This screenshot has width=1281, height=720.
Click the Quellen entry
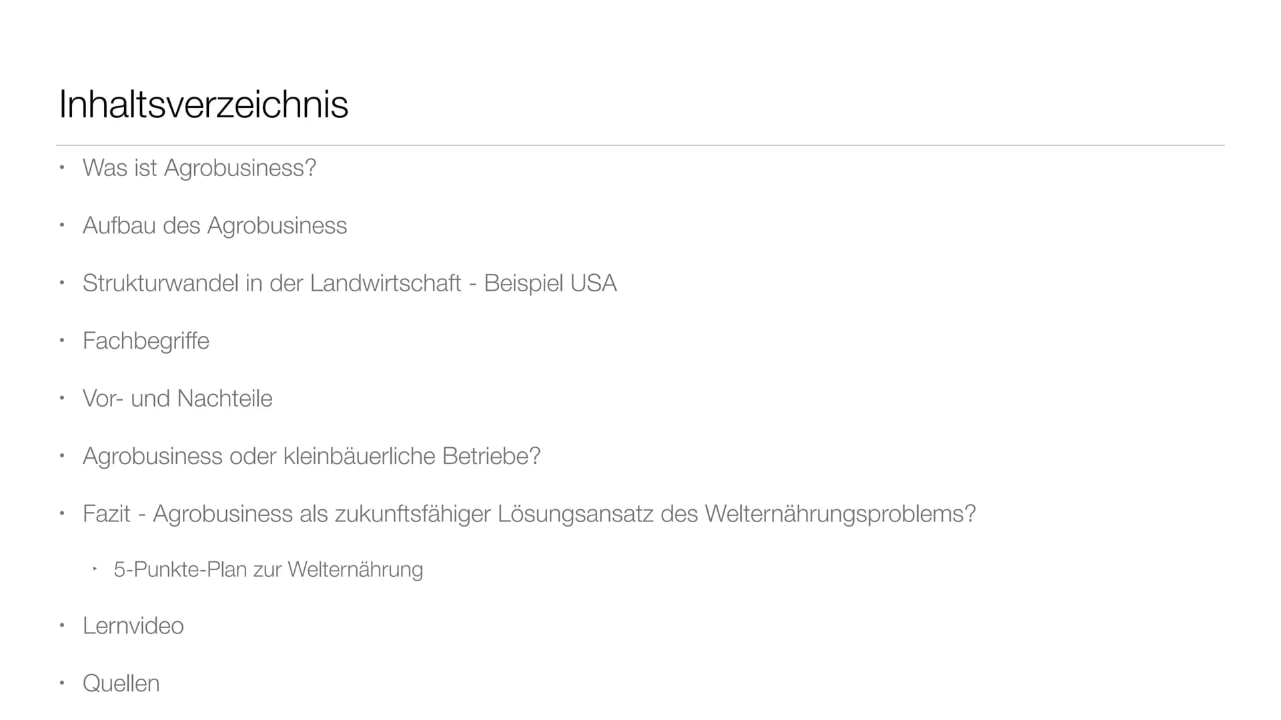point(121,683)
